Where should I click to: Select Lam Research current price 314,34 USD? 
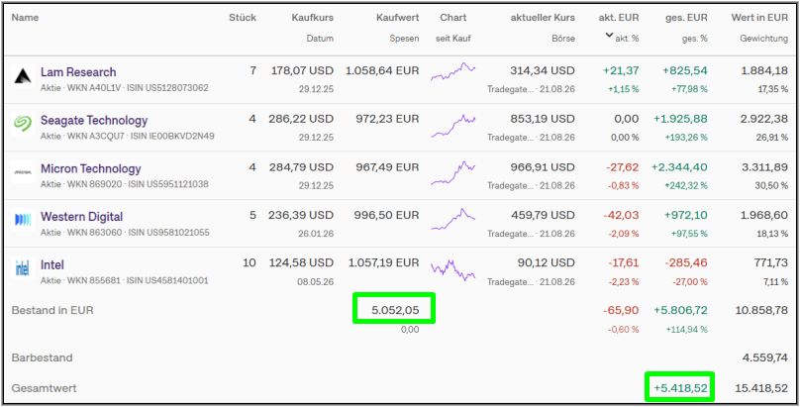click(x=543, y=70)
